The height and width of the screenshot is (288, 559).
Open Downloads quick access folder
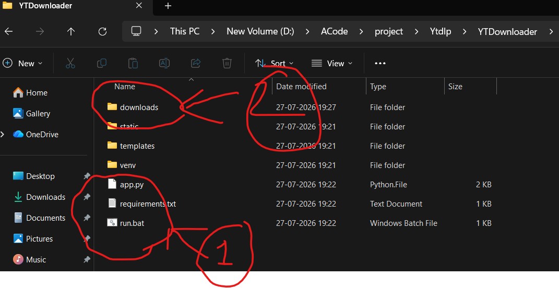click(x=39, y=197)
